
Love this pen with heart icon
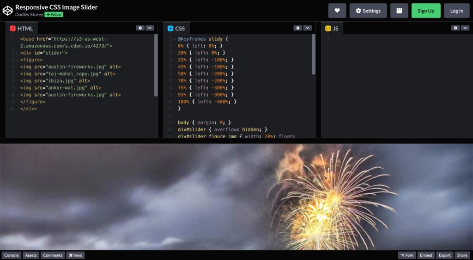click(x=337, y=11)
